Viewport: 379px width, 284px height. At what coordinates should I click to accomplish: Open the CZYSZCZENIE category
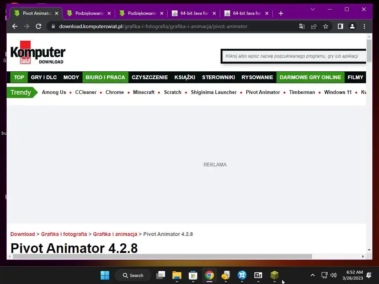[x=150, y=77]
